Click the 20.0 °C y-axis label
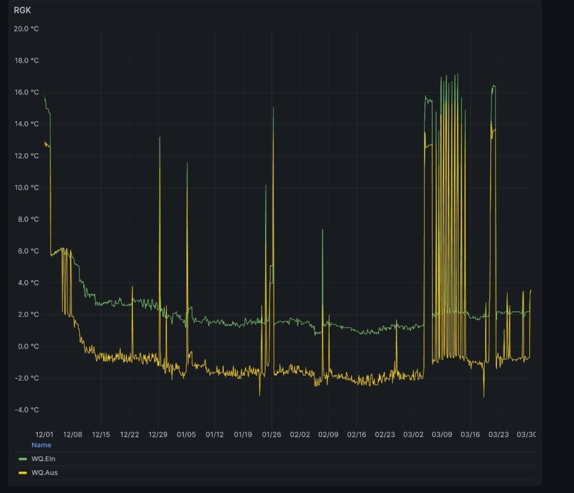 click(x=26, y=29)
